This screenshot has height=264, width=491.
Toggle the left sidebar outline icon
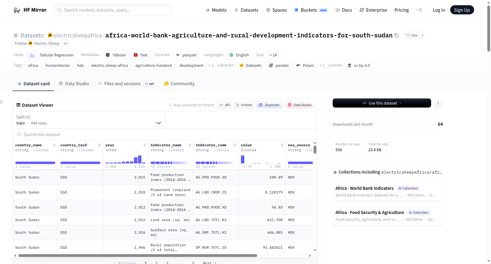click(1, 102)
